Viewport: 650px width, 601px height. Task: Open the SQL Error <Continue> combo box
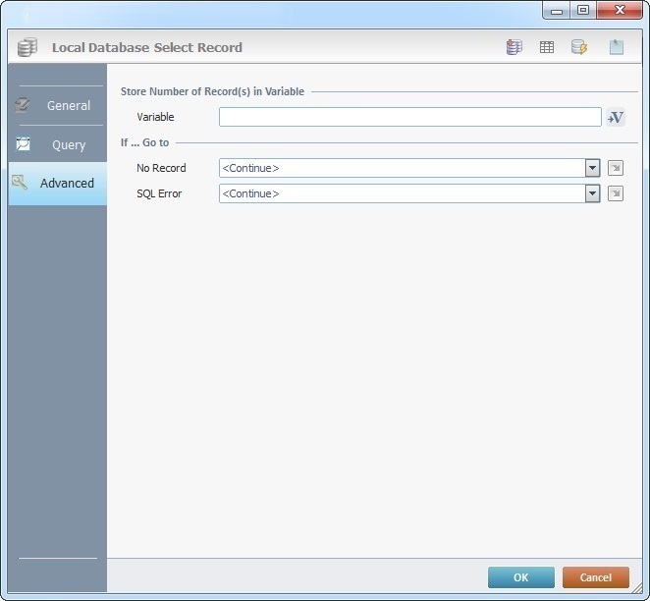(x=402, y=193)
